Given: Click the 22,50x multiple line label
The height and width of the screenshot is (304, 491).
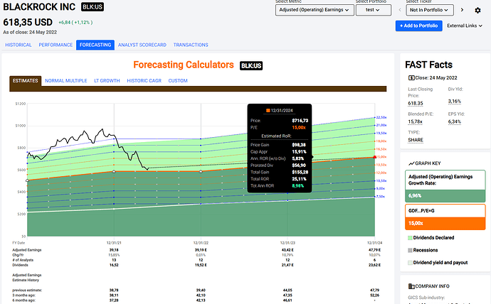Looking at the screenshot, I should (381, 117).
